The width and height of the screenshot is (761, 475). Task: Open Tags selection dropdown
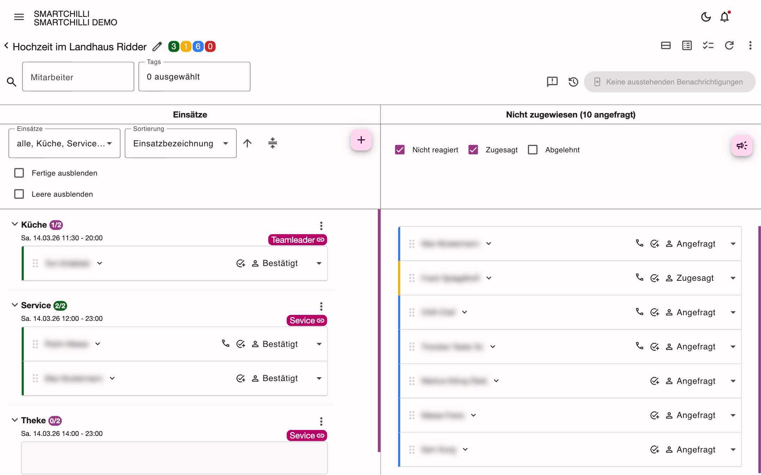(194, 77)
